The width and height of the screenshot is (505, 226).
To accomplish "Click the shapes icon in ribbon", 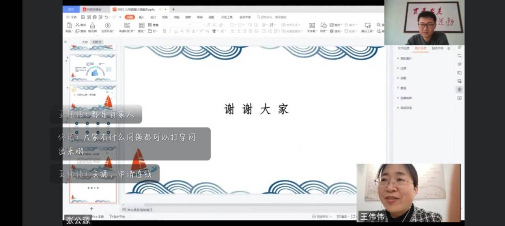I will pos(323,25).
